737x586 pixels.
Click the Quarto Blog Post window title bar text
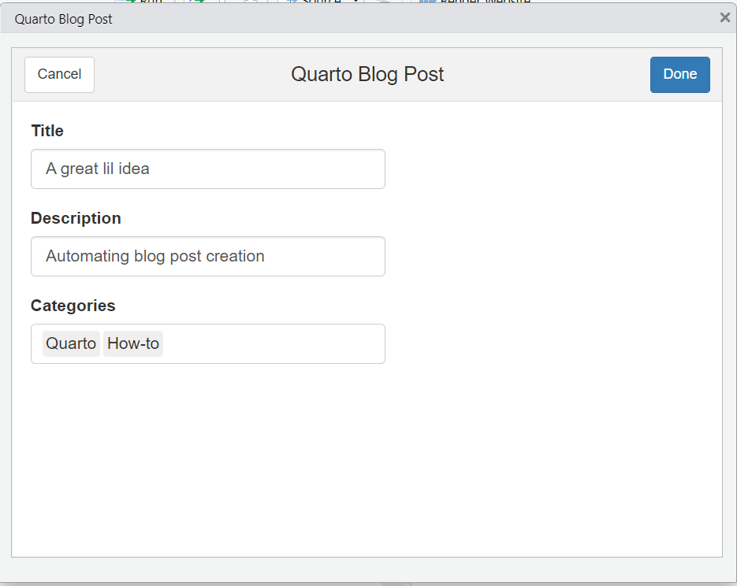pyautogui.click(x=64, y=19)
